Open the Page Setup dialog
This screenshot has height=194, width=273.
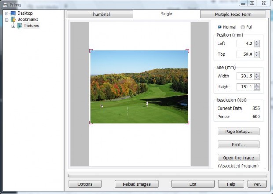[x=238, y=131]
